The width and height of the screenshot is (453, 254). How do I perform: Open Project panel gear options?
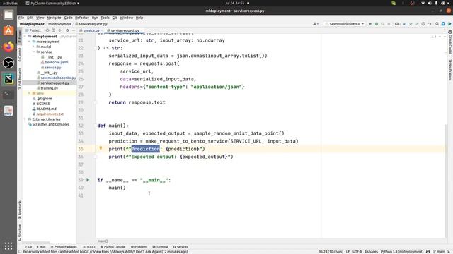coord(67,30)
